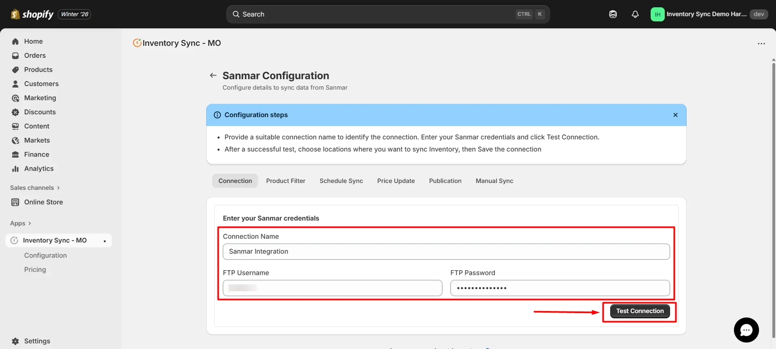Viewport: 776px width, 349px height.
Task: Click the Content image icon
Action: point(15,126)
